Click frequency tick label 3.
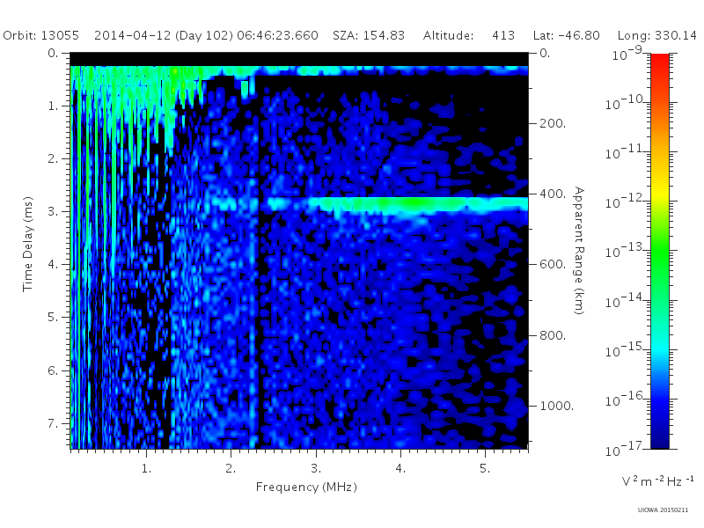 (x=316, y=468)
